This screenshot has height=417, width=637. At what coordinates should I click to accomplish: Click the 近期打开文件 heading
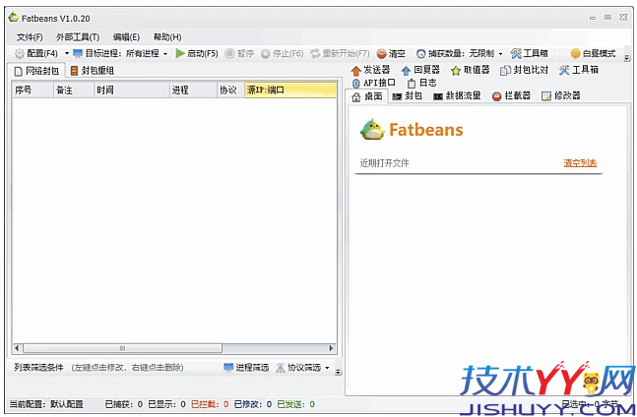(384, 163)
